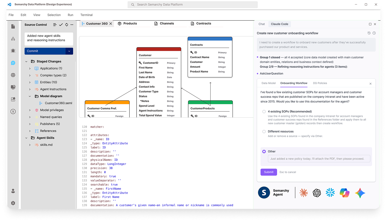
Task: Click the clock icon next to workflow title
Action: click(374, 33)
